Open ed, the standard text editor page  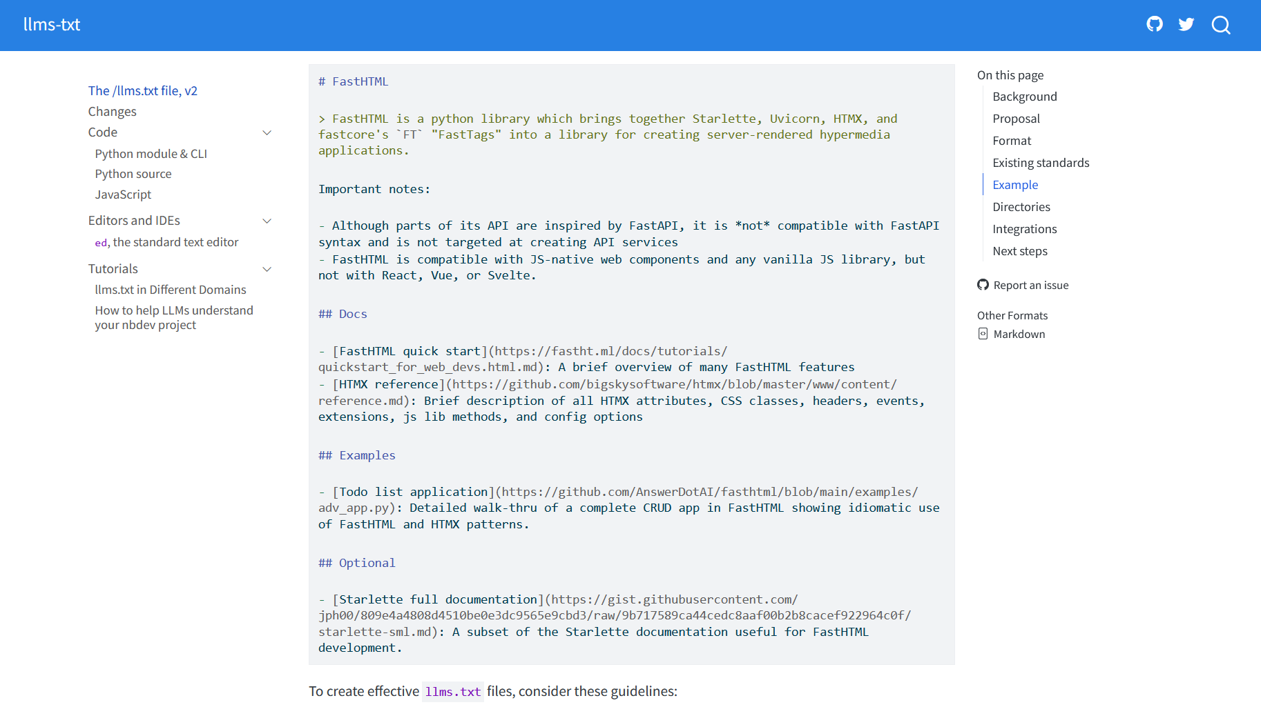[x=166, y=242]
